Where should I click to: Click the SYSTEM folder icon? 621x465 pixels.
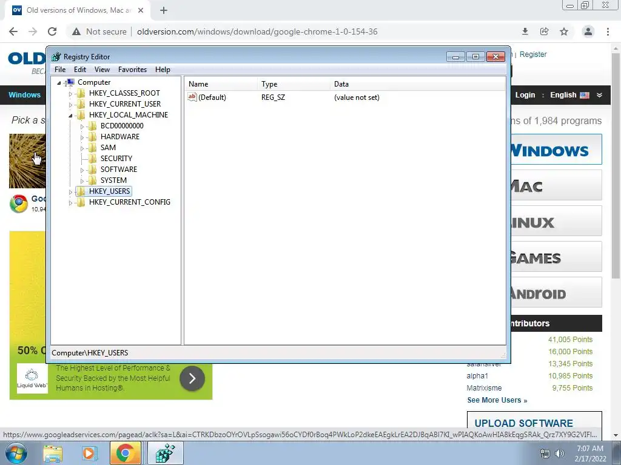[x=93, y=180]
